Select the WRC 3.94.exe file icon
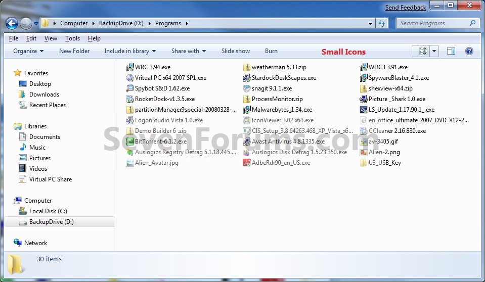Screen dimensions: 485x282 tap(130, 67)
